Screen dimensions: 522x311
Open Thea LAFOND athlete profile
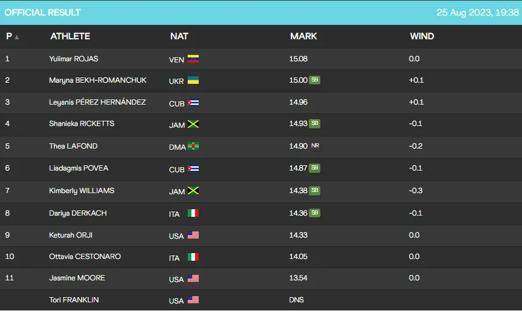[73, 146]
